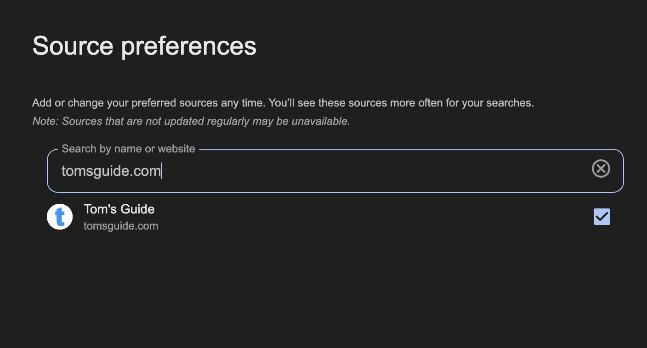Viewport: 647px width, 348px height.
Task: Click the "Search by name or website" label
Action: coord(128,149)
